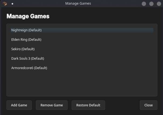Click blank space between Restore Default and Close
This screenshot has width=163, height=115.
[122, 105]
